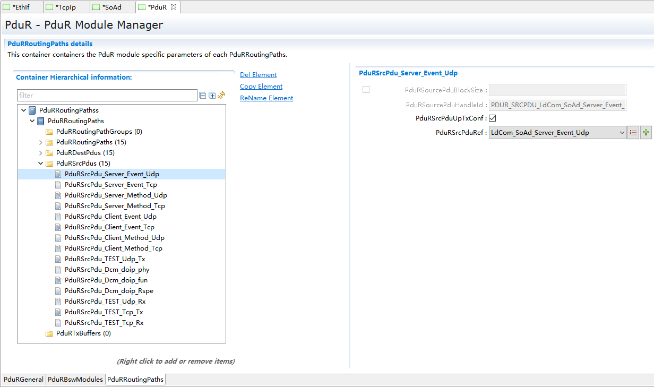Expand the PduRRoutingPaths (15) folder
Image resolution: width=654 pixels, height=387 pixels.
click(x=41, y=142)
